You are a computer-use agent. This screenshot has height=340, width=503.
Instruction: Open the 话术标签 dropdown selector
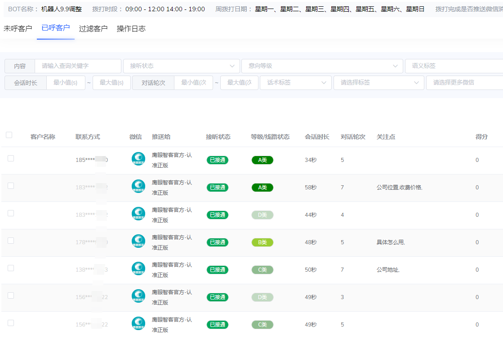(x=295, y=82)
